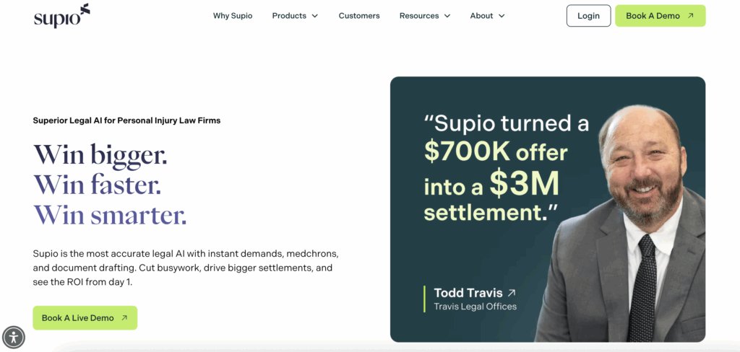Click the arrow icon beside Todd Travis
Image resolution: width=740 pixels, height=352 pixels.
(x=512, y=293)
